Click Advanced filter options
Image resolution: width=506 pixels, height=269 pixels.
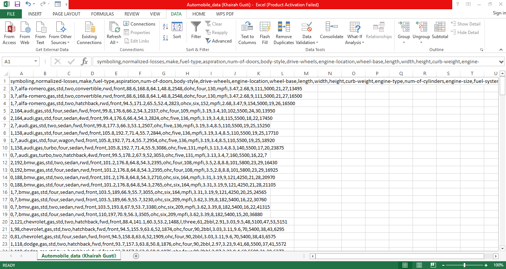tap(219, 41)
